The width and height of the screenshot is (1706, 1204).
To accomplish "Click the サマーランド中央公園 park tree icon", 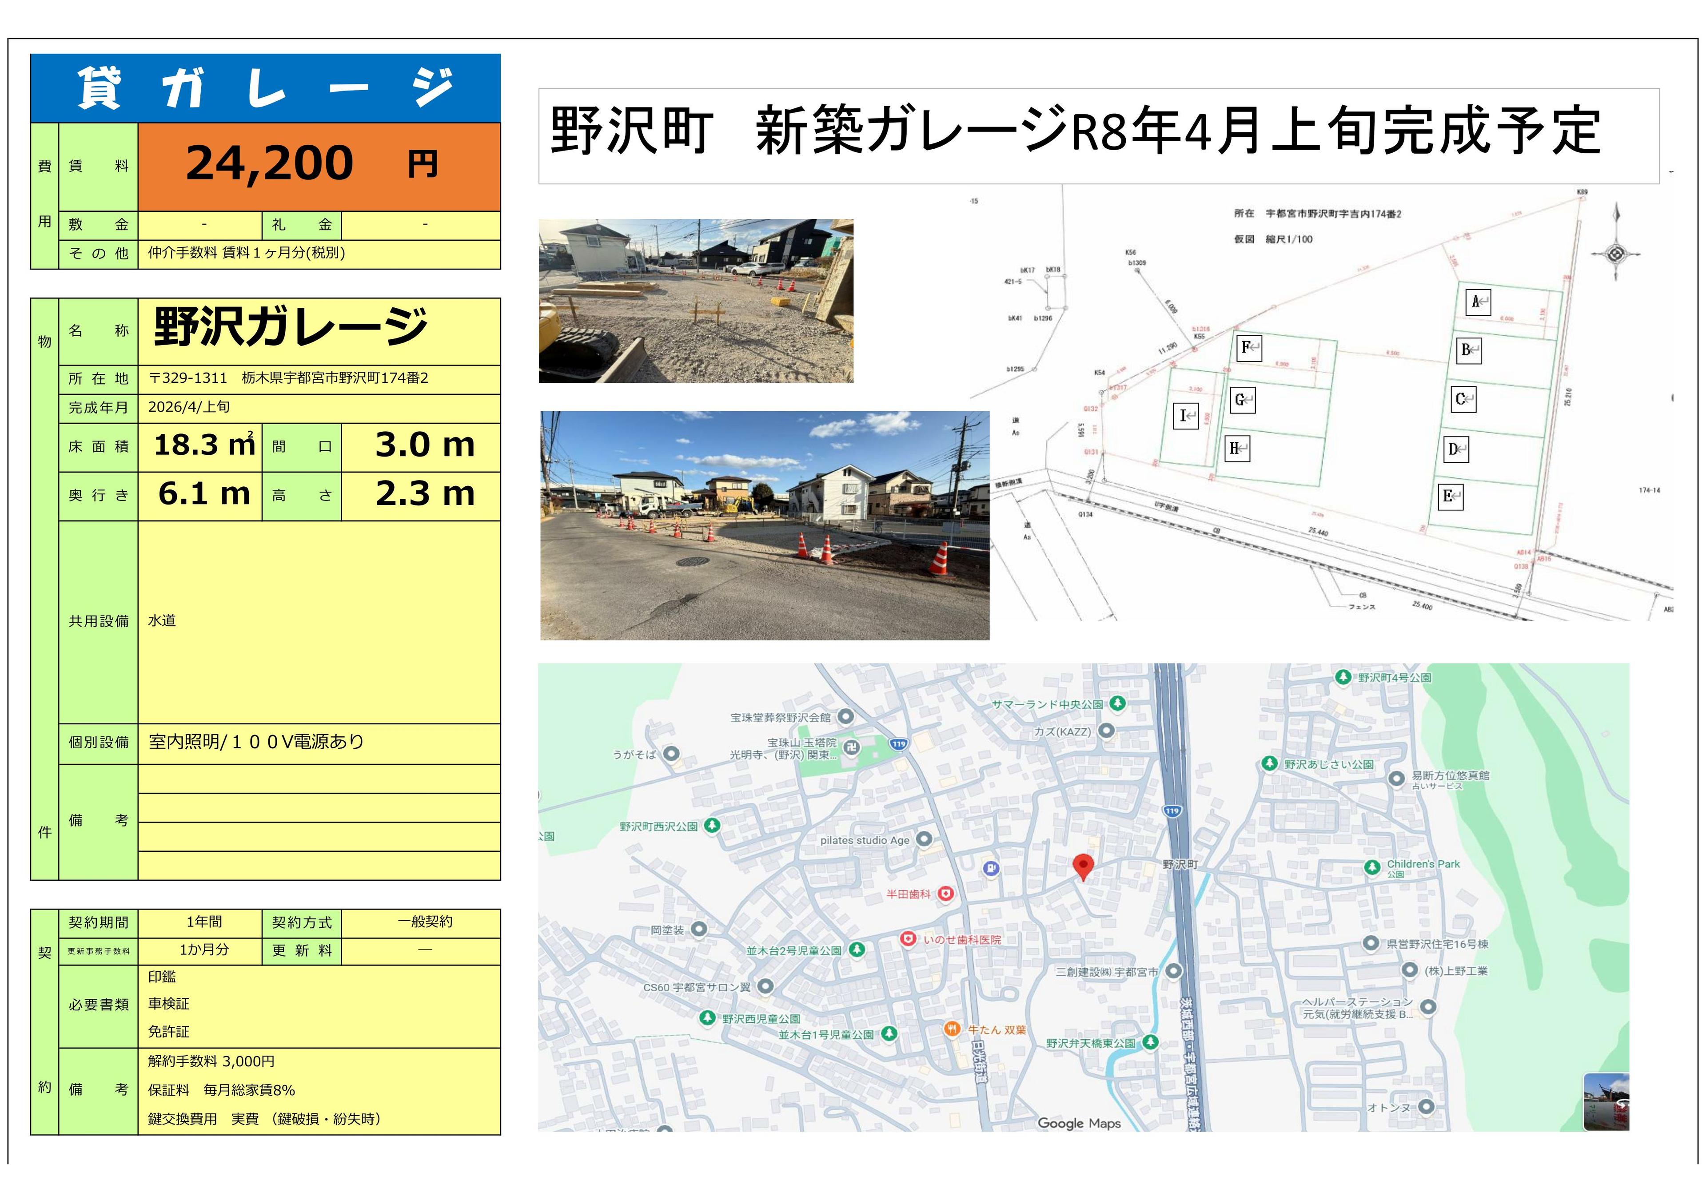I will pos(1119,704).
